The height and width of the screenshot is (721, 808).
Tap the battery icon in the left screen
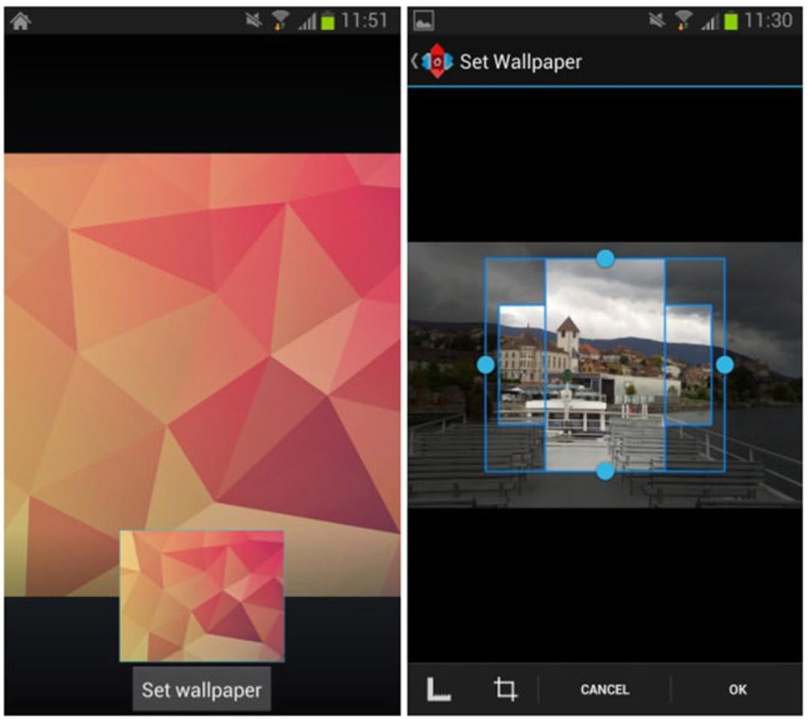328,21
